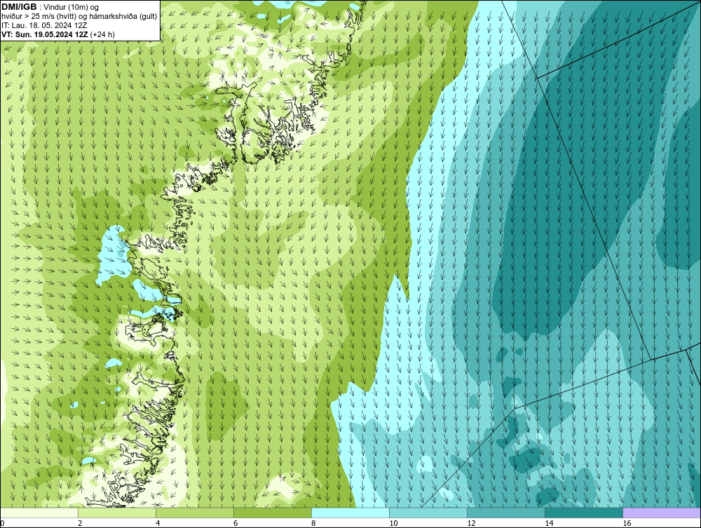Click the 'IT: Lau. 18. 05. 2024 12Z' line
This screenshot has width=701, height=528.
click(43, 25)
